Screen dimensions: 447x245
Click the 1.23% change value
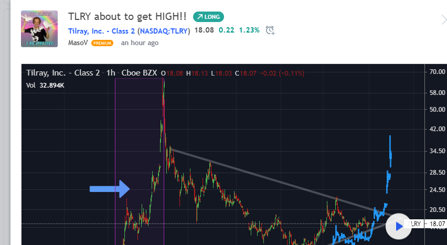[x=249, y=30]
